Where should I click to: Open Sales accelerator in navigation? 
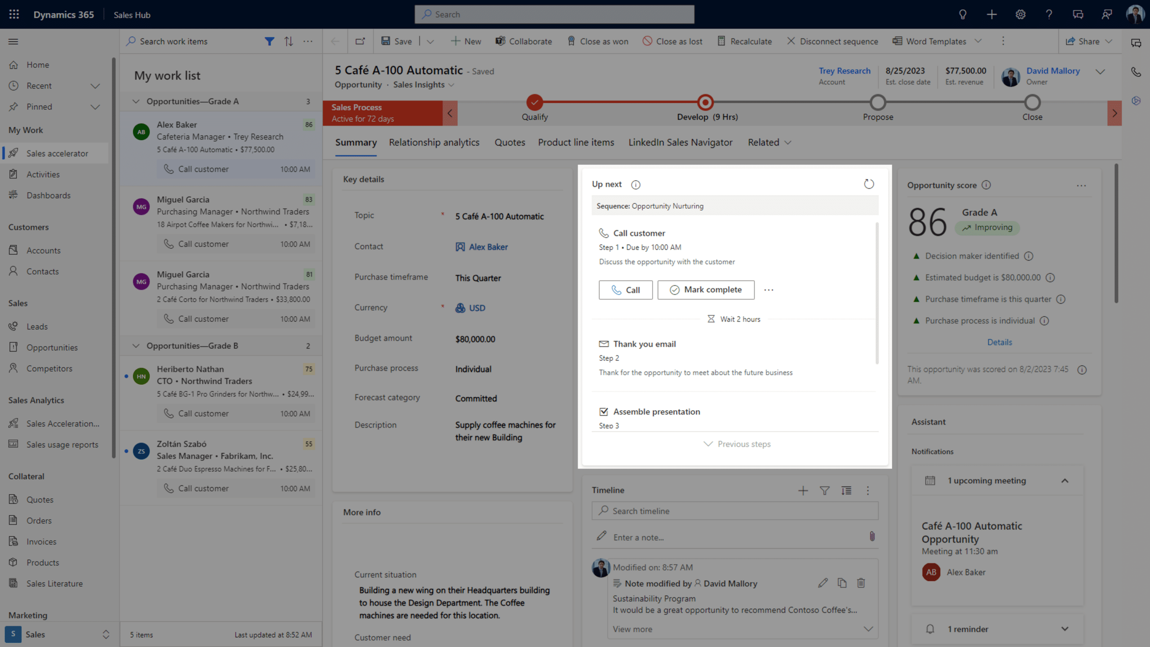(x=55, y=153)
